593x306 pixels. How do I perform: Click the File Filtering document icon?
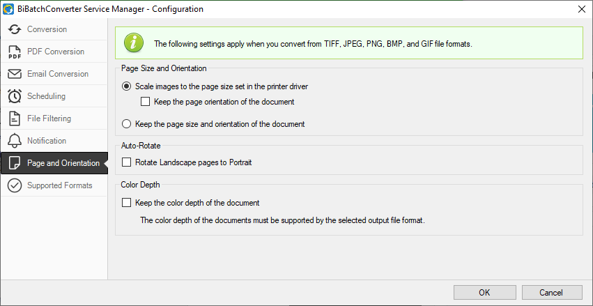15,118
